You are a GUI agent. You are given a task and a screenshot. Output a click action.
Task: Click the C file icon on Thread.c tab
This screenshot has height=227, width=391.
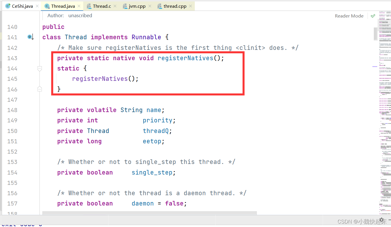click(89, 6)
